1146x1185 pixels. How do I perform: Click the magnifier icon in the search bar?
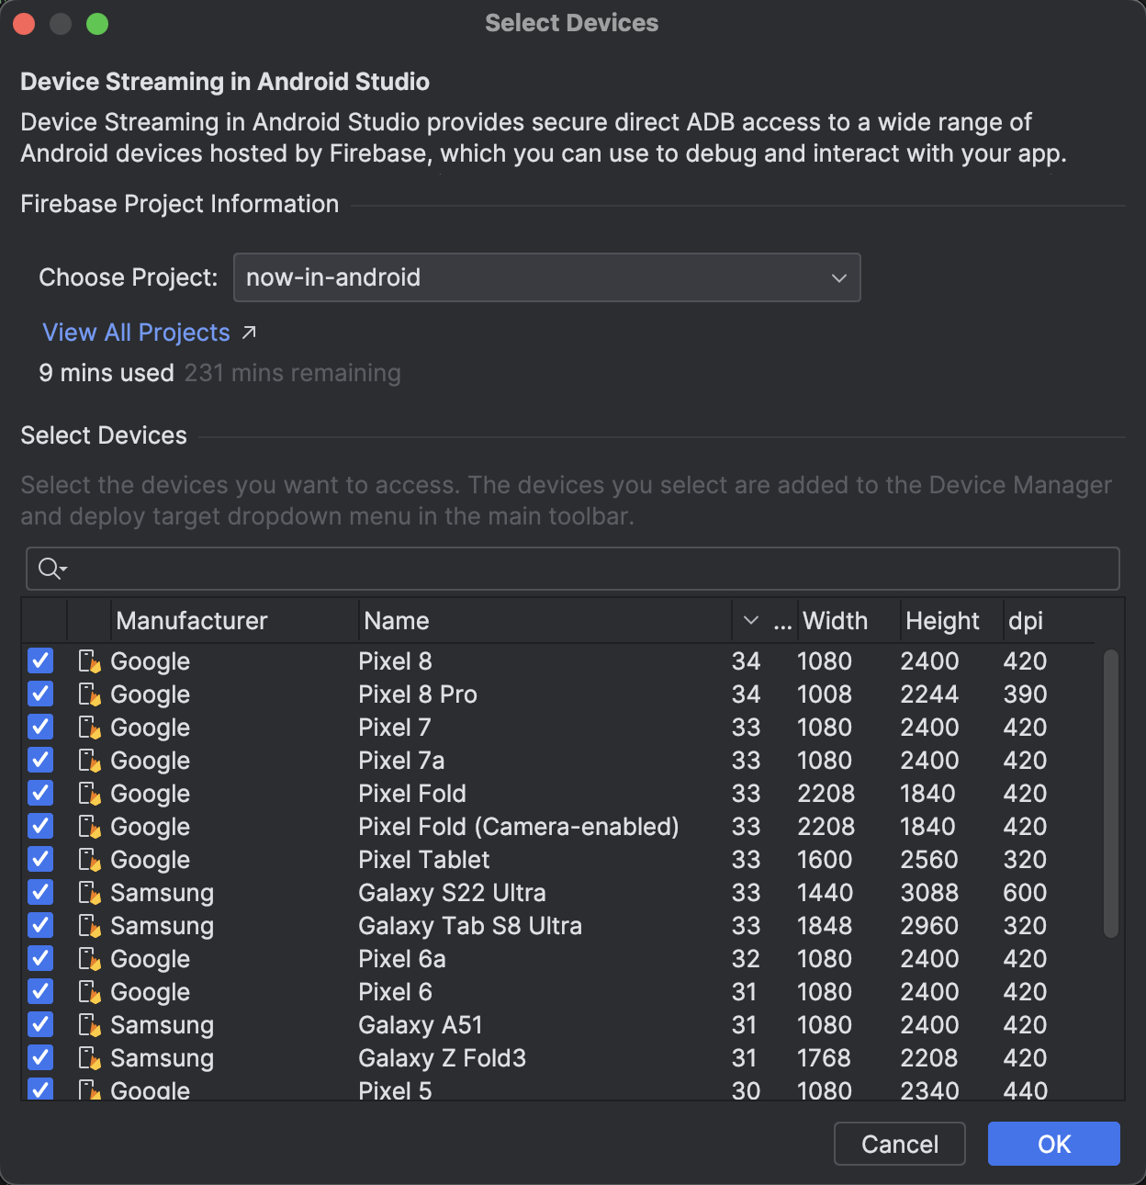point(47,568)
